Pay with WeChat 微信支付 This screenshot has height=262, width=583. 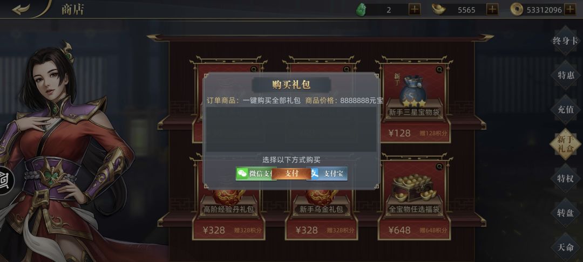[x=254, y=174]
